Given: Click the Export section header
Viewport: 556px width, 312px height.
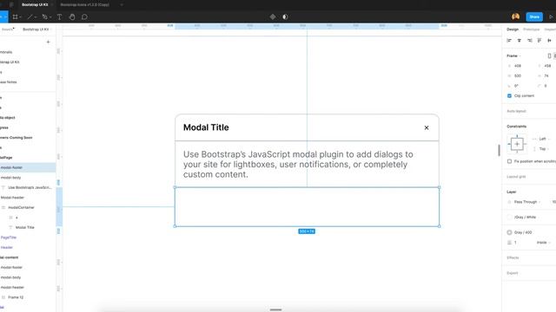Looking at the screenshot, I should (x=513, y=273).
